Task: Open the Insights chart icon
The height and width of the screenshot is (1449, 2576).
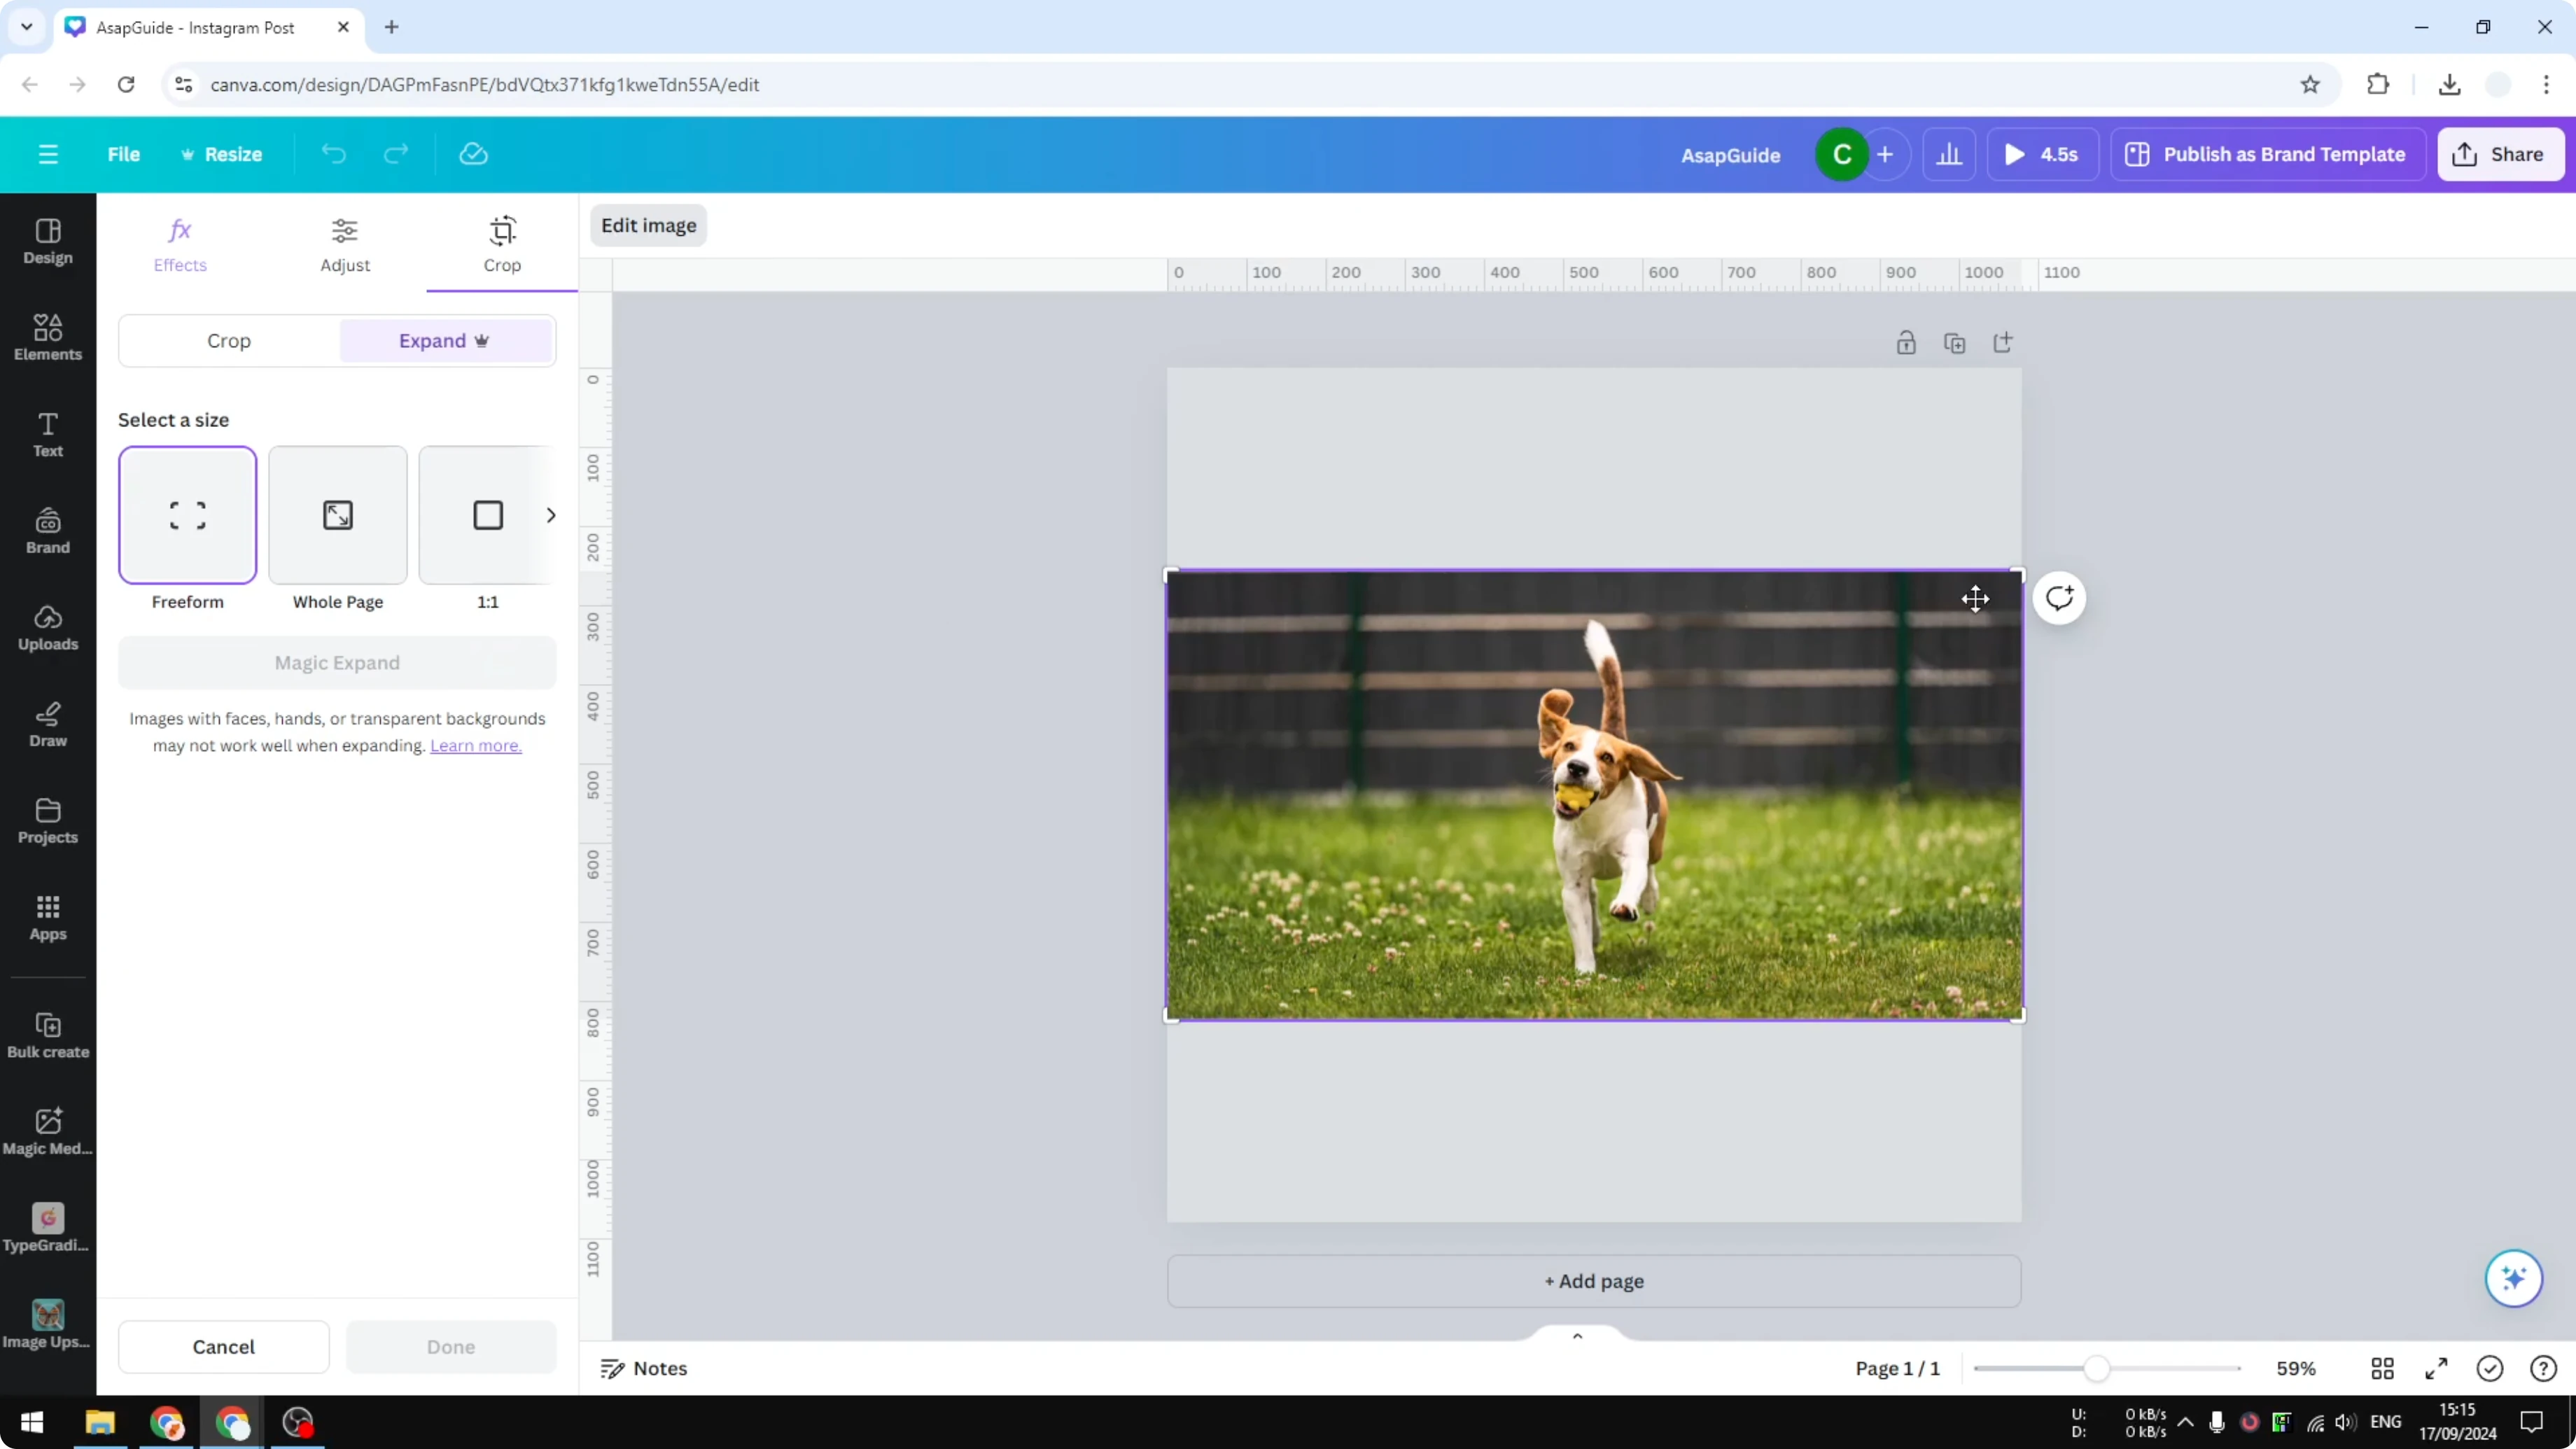Action: 1949,154
